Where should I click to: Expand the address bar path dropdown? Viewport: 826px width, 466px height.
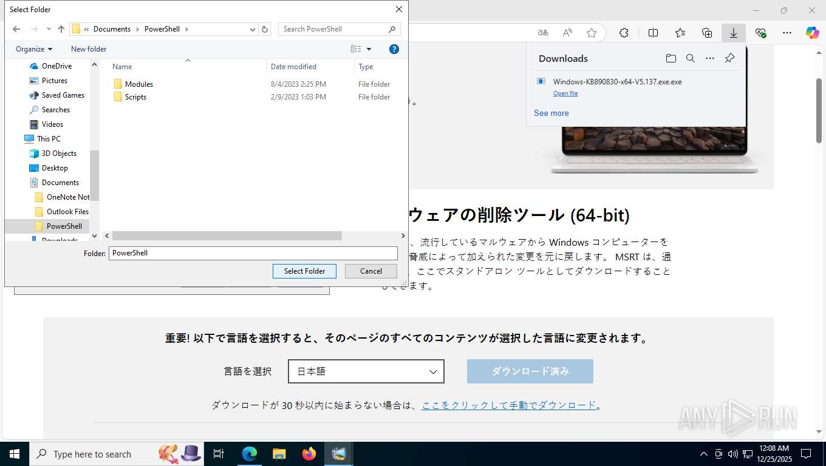tap(253, 29)
